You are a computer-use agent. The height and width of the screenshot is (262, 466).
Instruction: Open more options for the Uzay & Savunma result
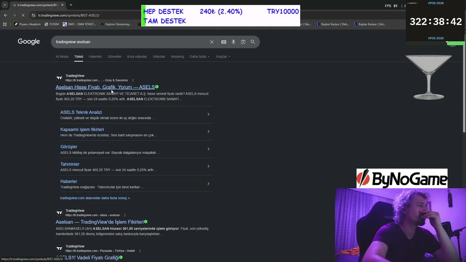coord(133,80)
